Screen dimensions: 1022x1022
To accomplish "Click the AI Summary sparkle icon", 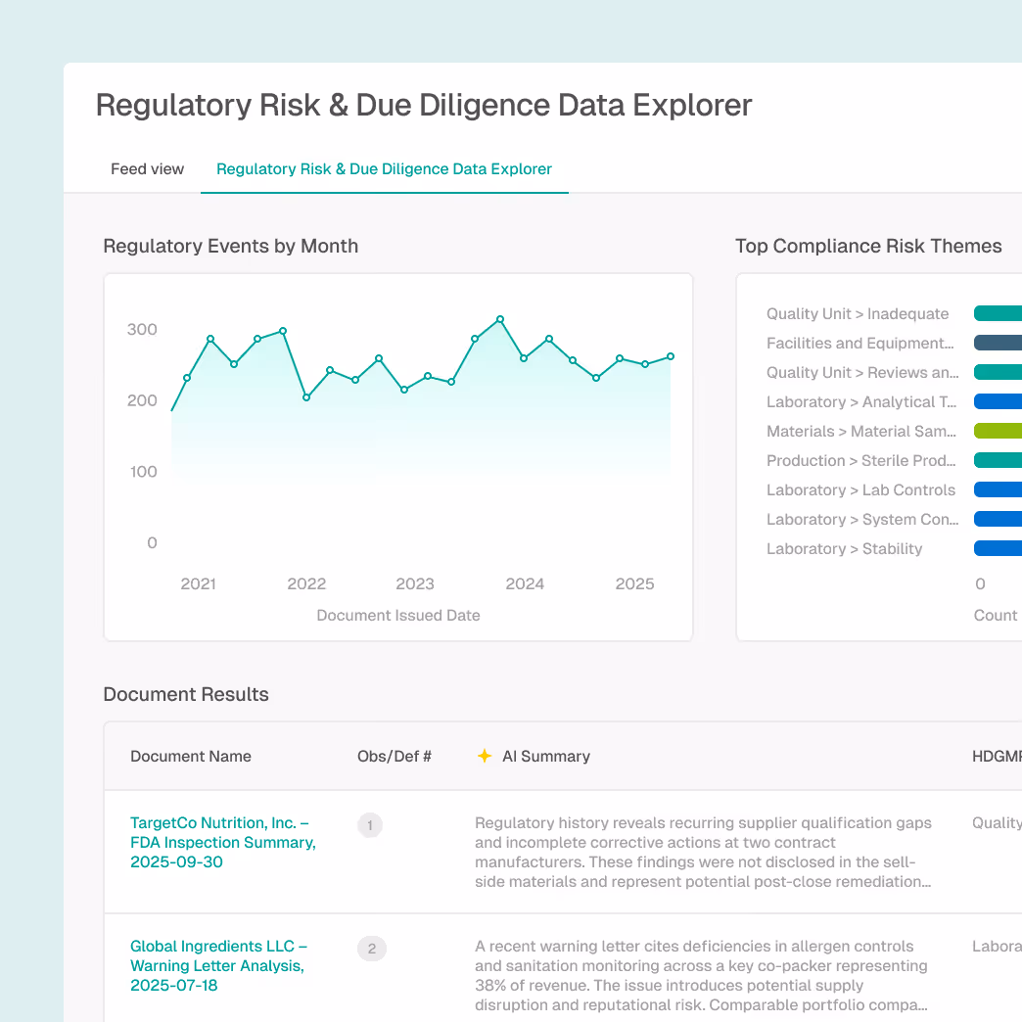I will click(x=485, y=756).
